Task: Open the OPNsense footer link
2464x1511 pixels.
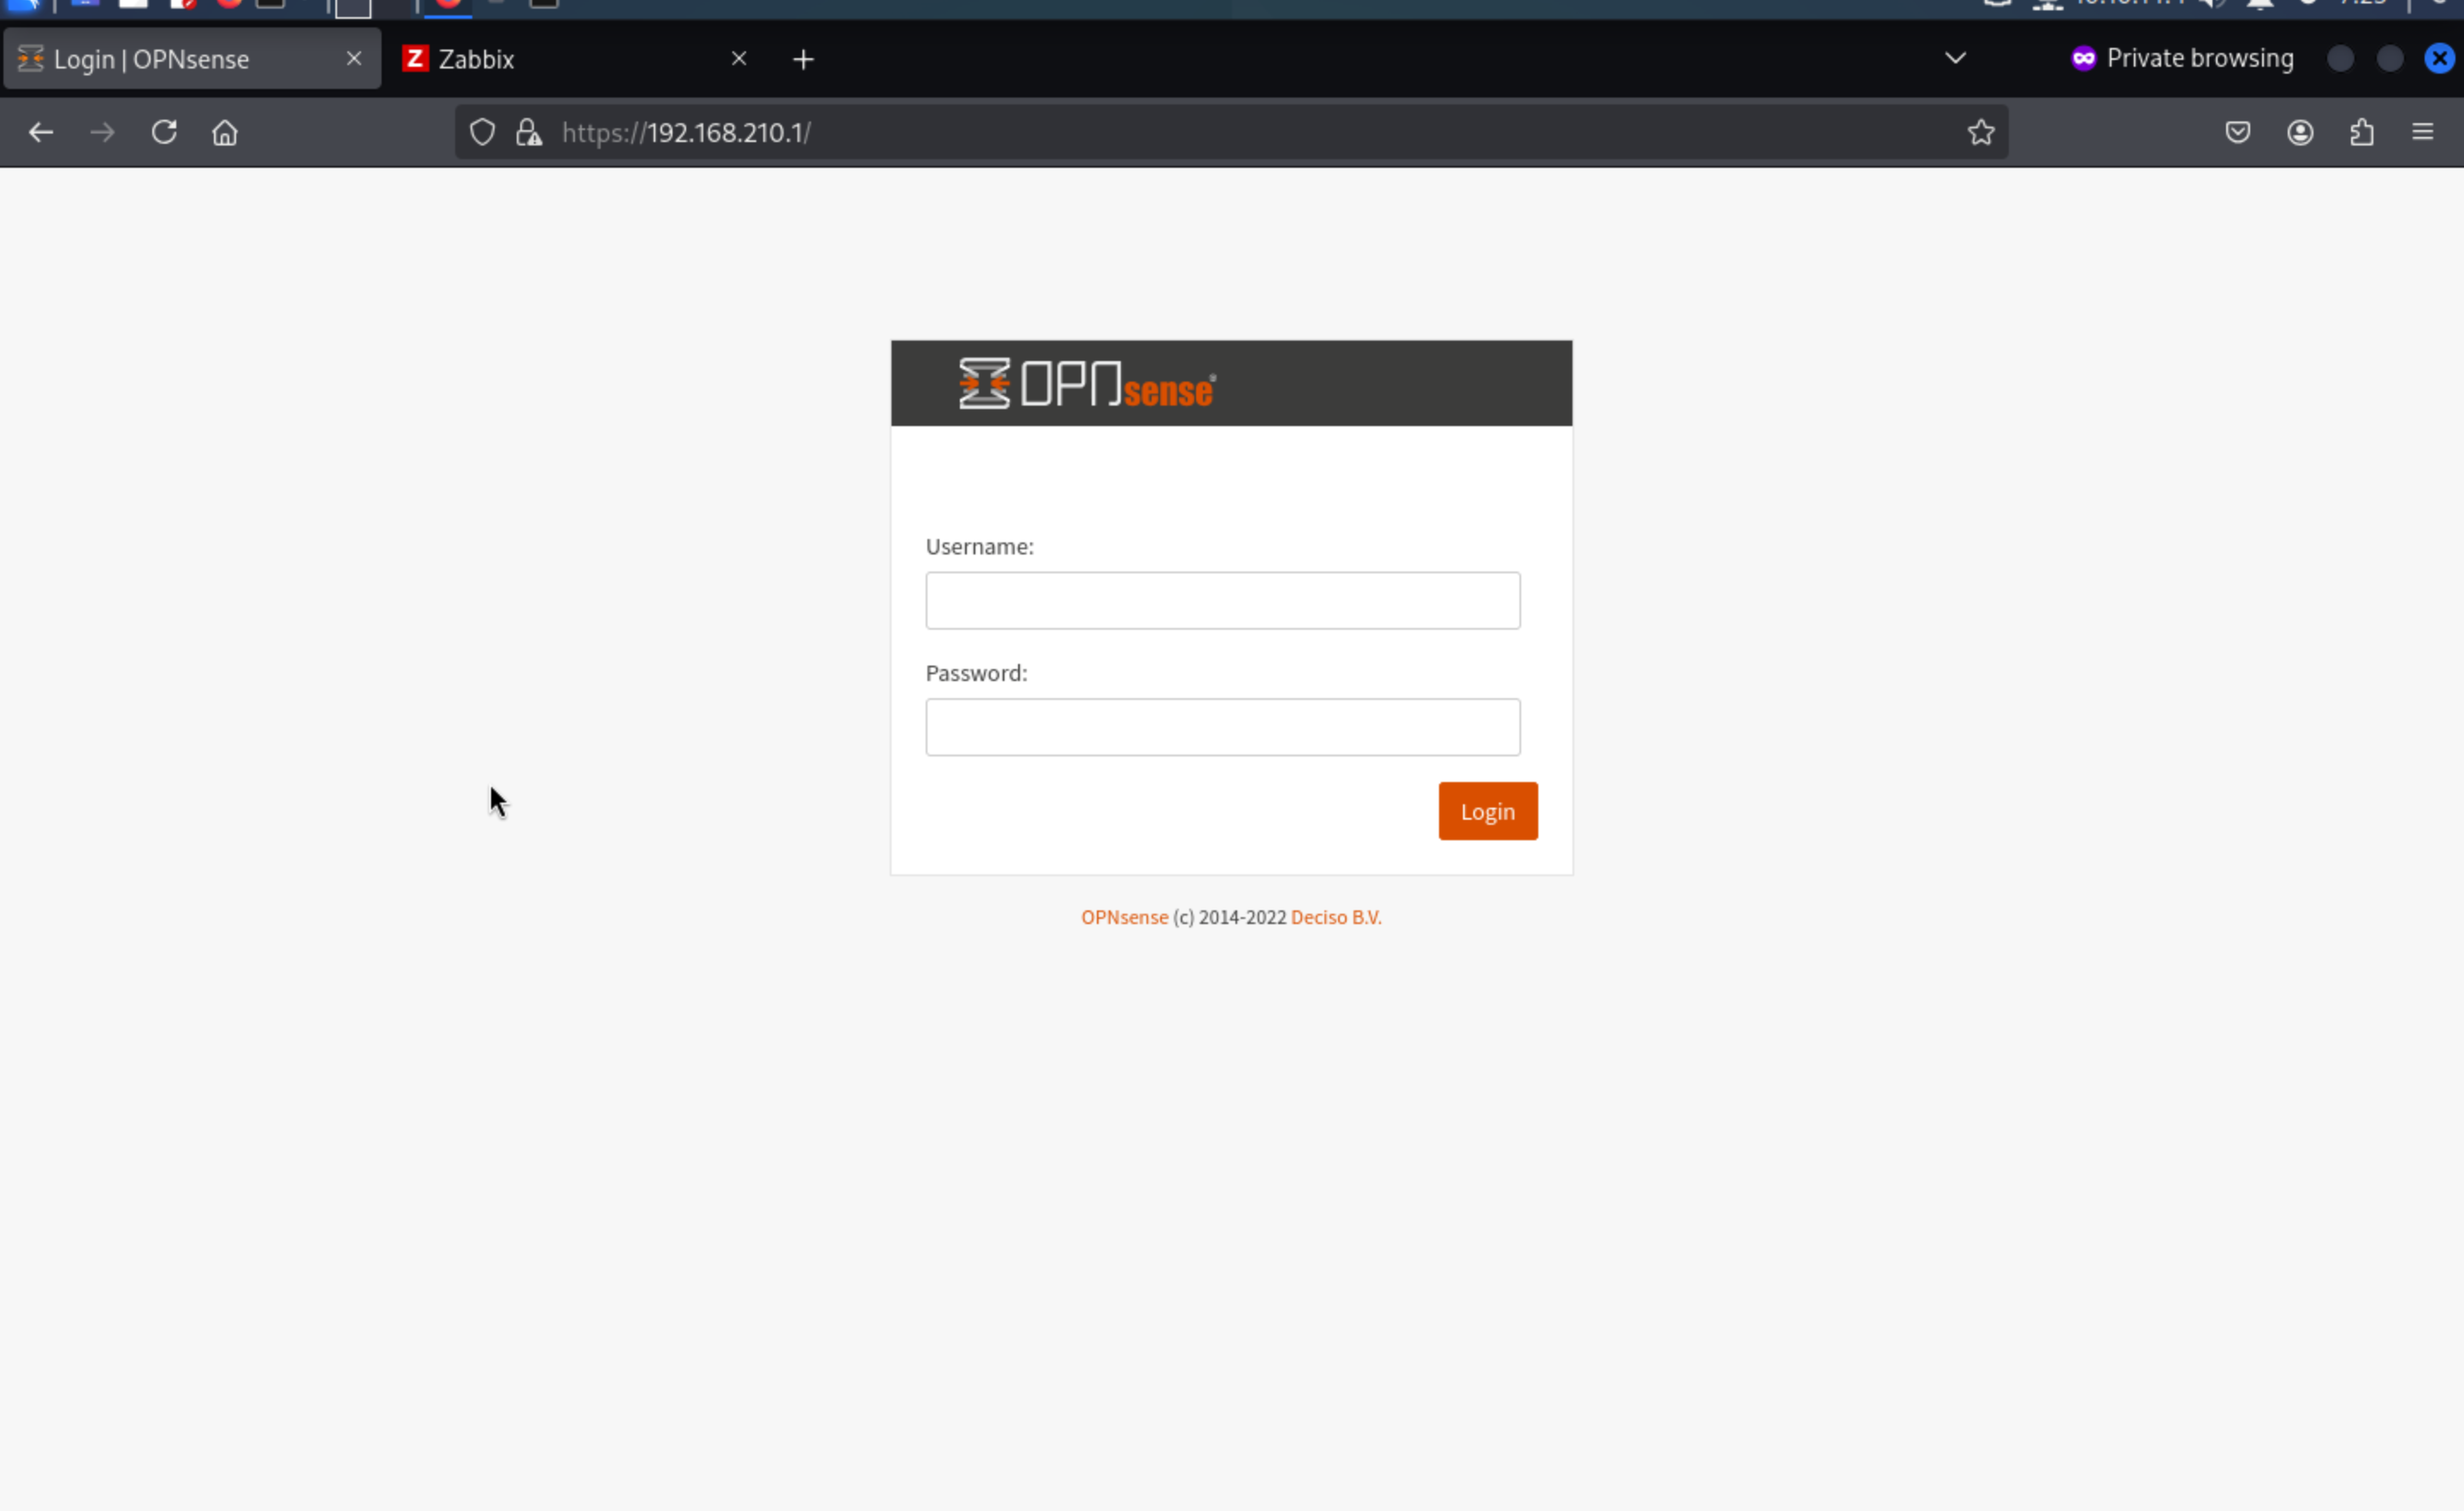Action: (1124, 917)
